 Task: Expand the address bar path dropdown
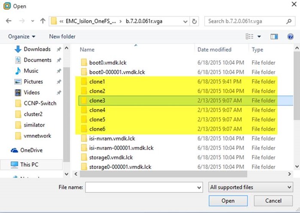click(x=185, y=21)
